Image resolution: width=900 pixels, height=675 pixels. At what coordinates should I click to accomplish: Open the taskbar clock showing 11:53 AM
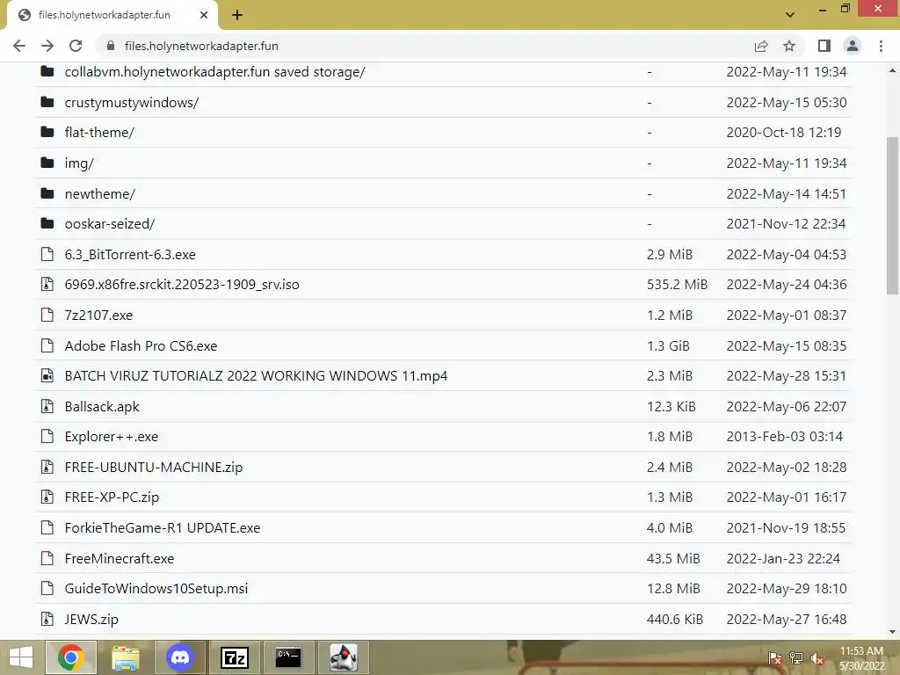[x=861, y=658]
